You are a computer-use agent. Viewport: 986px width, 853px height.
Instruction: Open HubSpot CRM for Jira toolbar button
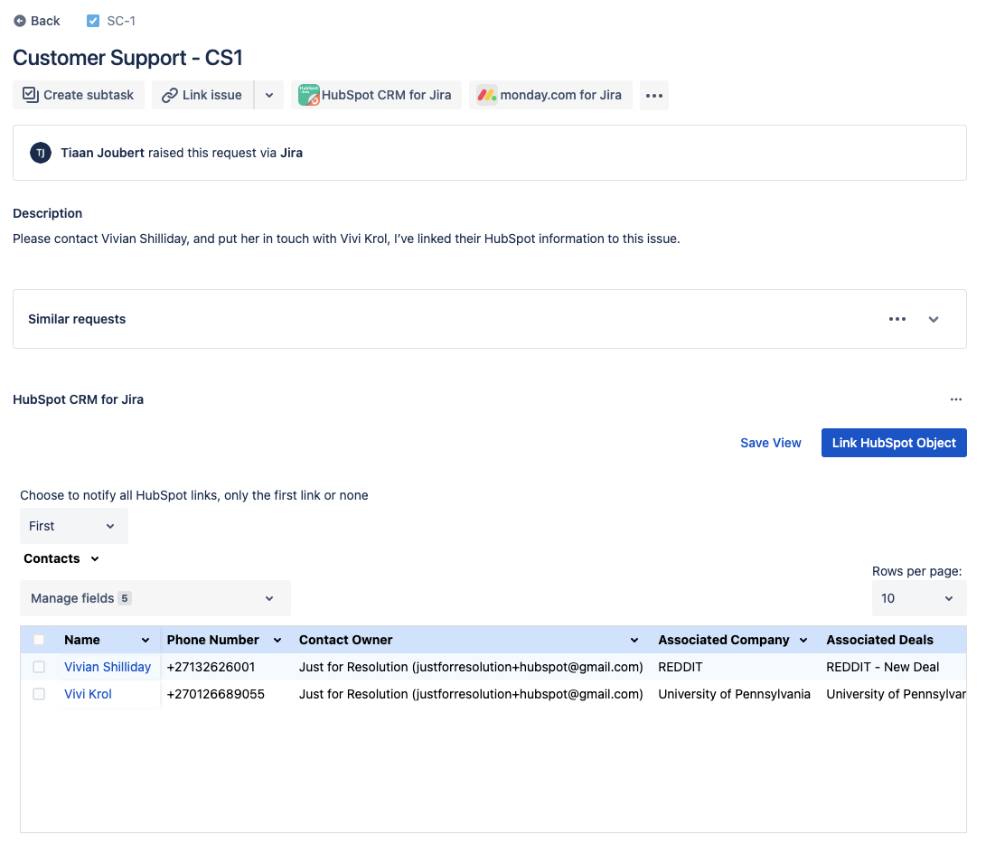coord(376,95)
